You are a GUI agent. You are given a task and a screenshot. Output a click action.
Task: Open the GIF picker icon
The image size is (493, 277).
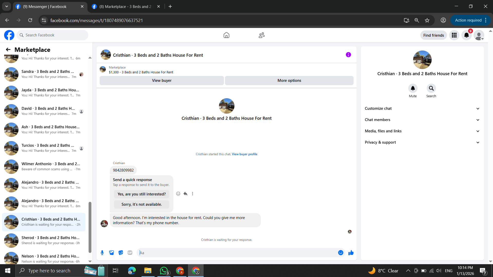(x=130, y=253)
